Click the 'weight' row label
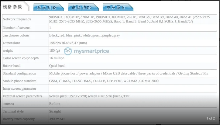 coord(8,50)
